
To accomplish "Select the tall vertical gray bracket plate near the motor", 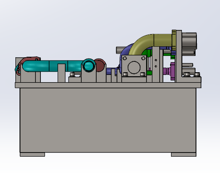I will pyautogui.click(x=179, y=56).
